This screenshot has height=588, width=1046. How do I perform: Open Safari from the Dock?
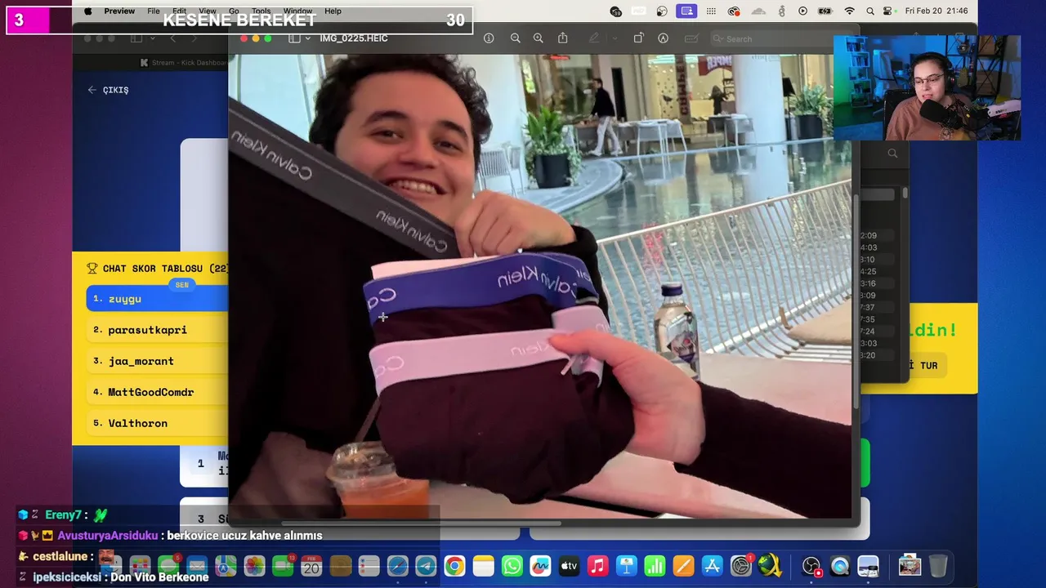[x=397, y=566]
